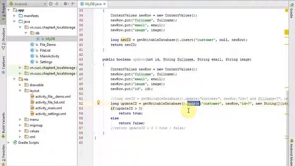Expand the drawable folder
The image size is (295, 166).
[x=20, y=85]
